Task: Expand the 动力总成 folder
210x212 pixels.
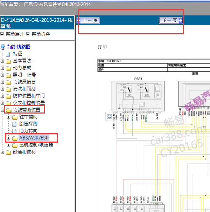Action: 2,68
